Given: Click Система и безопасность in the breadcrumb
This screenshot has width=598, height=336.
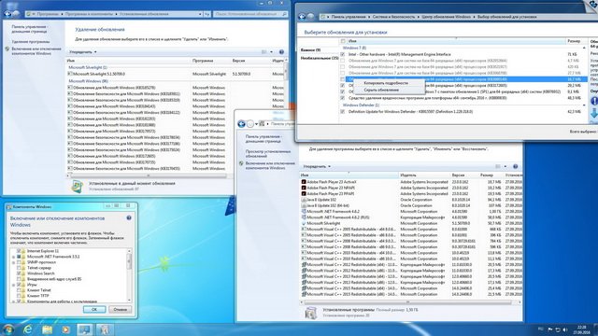Looking at the screenshot, I should click(x=393, y=17).
